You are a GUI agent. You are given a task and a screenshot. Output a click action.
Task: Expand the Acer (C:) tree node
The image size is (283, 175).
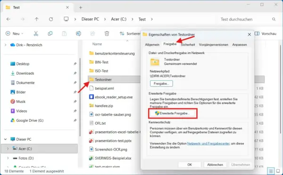coord(8,149)
